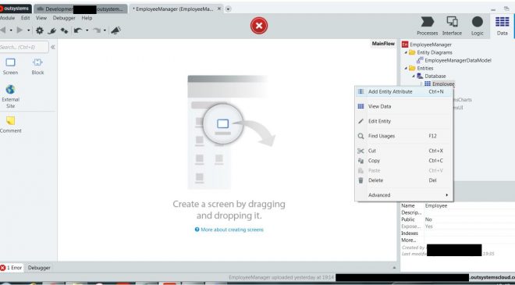This screenshot has width=515, height=285.
Task: Click the toolbox search field
Action: tap(23, 48)
